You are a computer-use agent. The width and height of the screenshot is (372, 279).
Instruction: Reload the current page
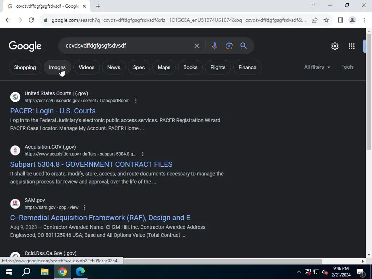pos(31,20)
